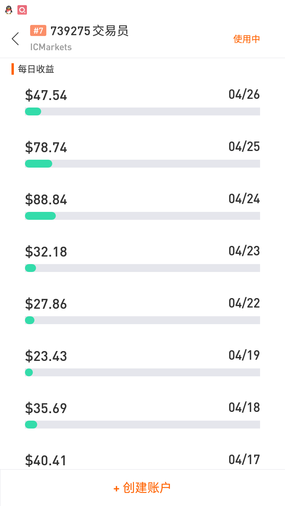Select the ICMarkets broker subtitle
285x506 pixels.
tap(51, 47)
